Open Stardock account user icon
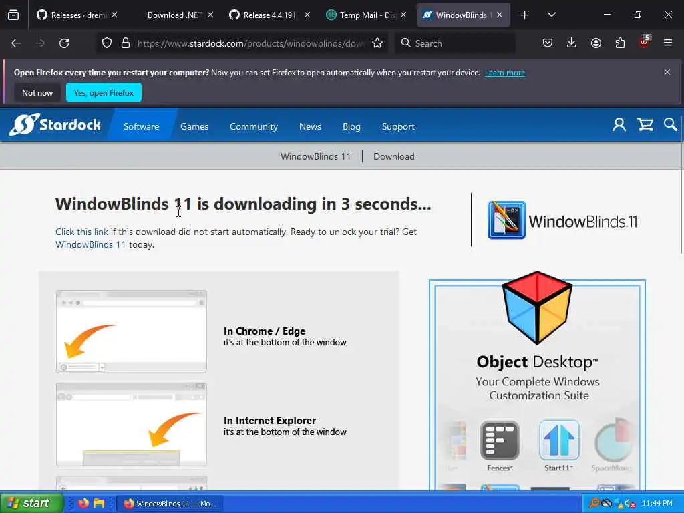This screenshot has width=684, height=513. click(x=619, y=125)
